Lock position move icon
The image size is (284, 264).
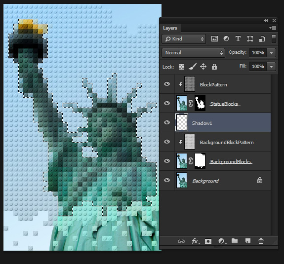coord(203,67)
